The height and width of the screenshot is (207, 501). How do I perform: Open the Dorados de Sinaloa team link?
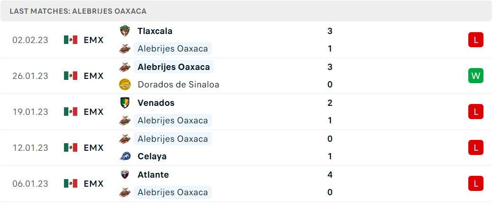coord(178,85)
